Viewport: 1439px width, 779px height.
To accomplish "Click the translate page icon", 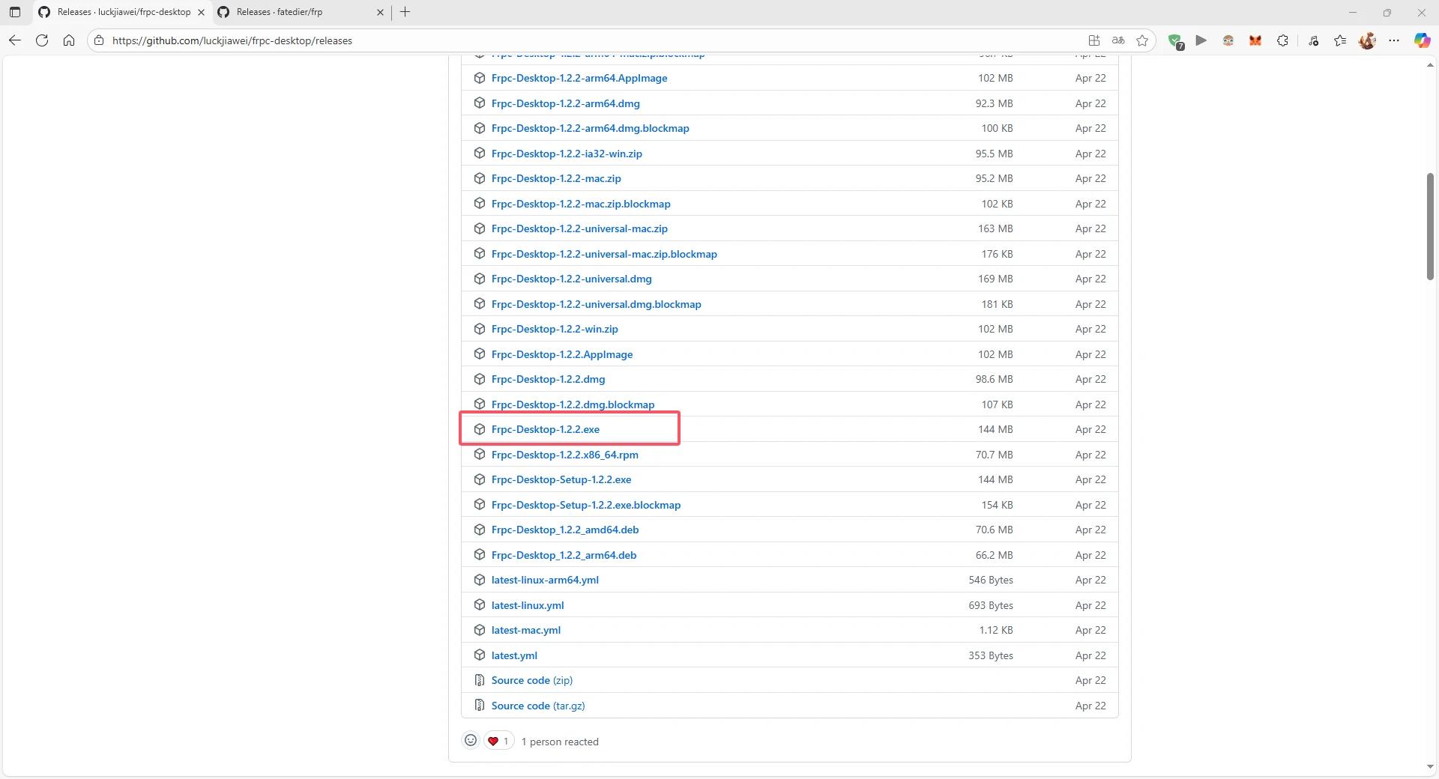I will pos(1117,40).
